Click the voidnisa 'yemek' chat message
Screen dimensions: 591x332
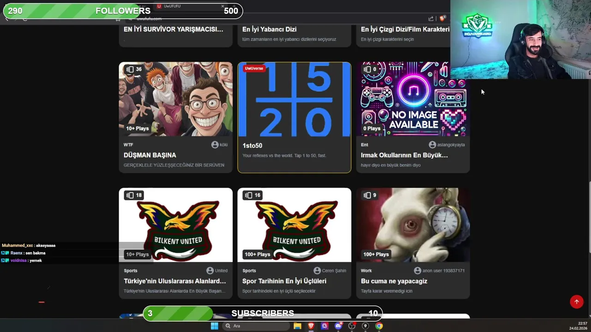22,261
